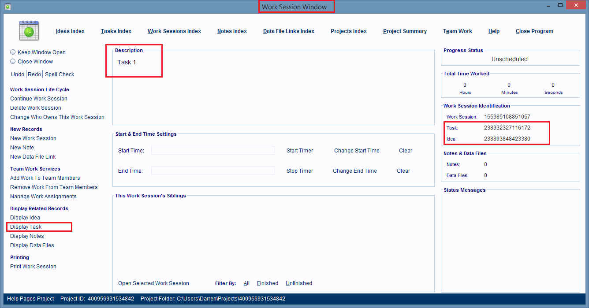Click Redo

click(34, 74)
